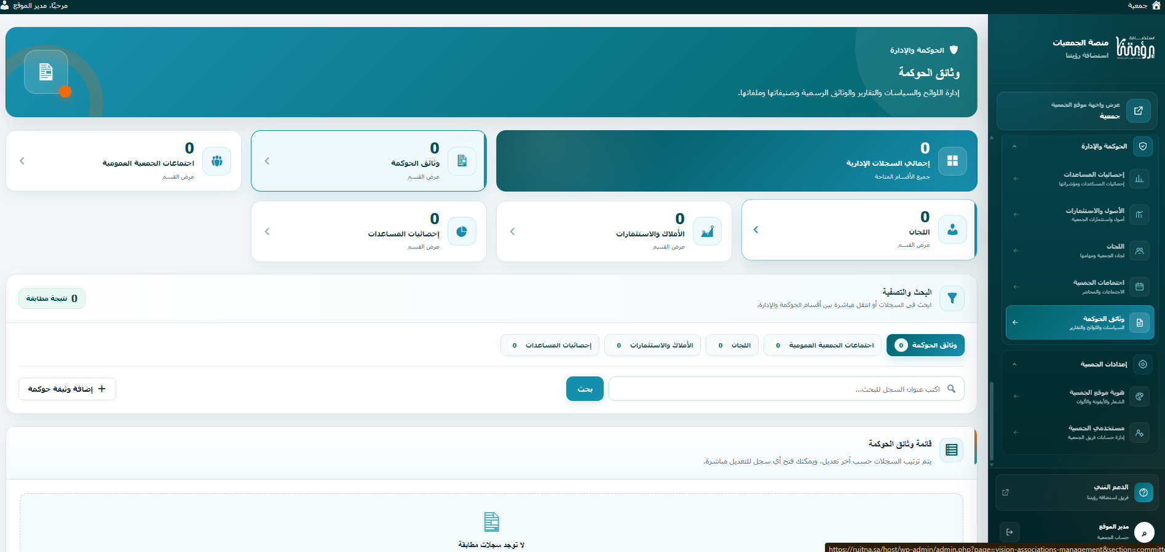Screen dimensions: 1165x552
Task: Click the grid icon on "إجمالي السجلات الإدارية" card
Action: coord(952,161)
